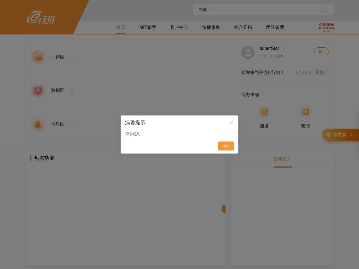Screen dimensions: 359x269
Task: Expand the 常用功能 side panel
Action: (x=340, y=135)
